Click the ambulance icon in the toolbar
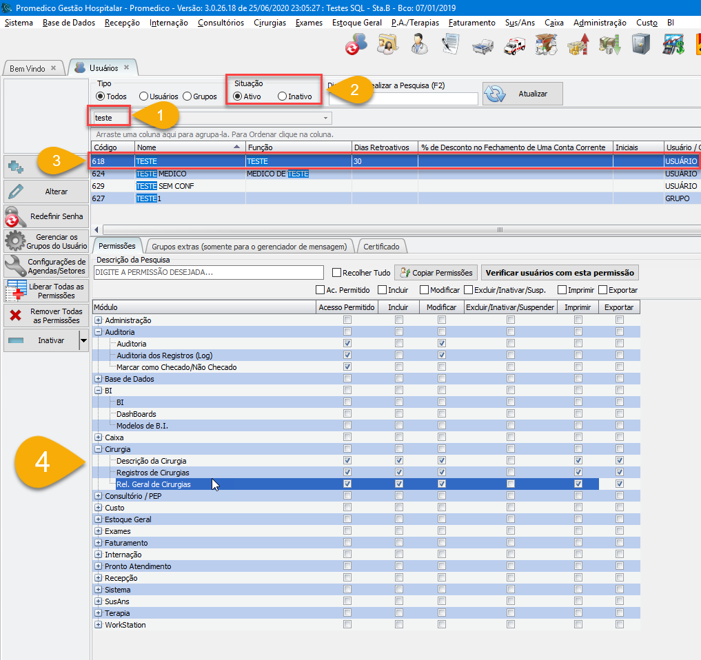 [514, 46]
